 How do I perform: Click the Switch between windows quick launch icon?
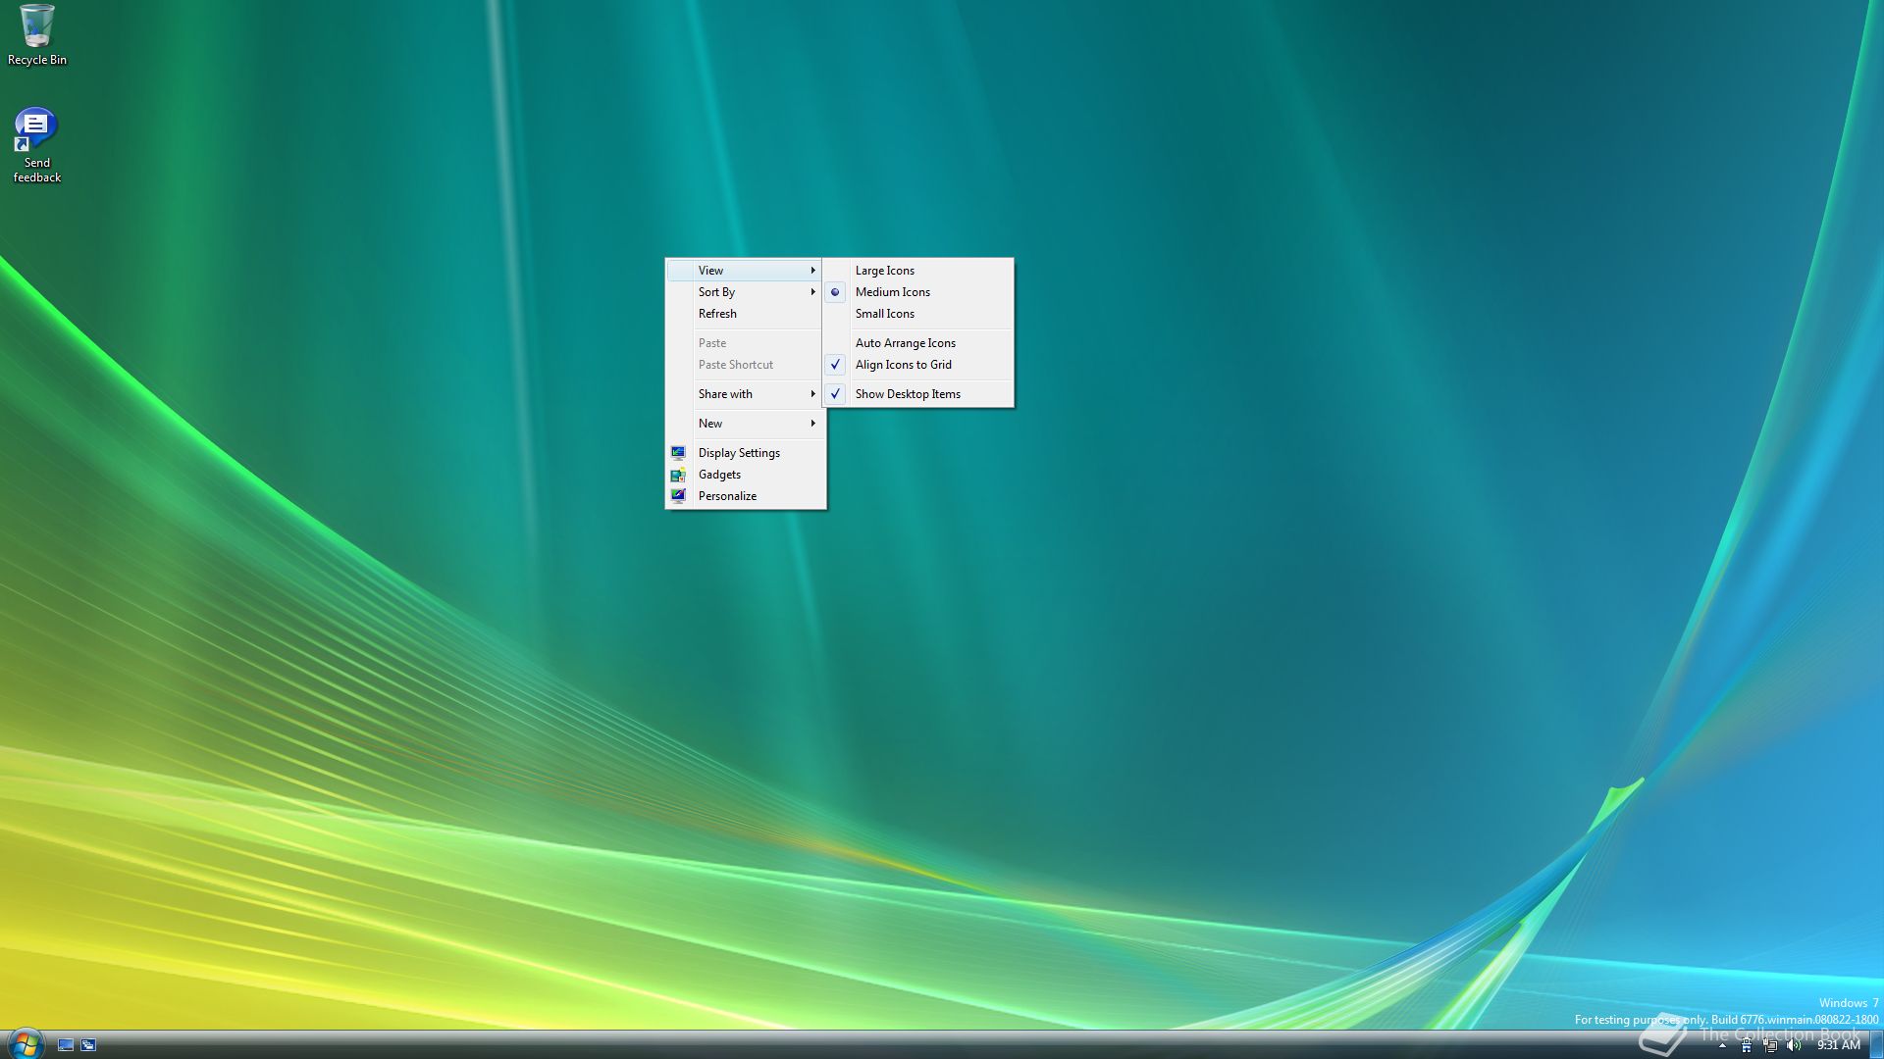click(88, 1045)
